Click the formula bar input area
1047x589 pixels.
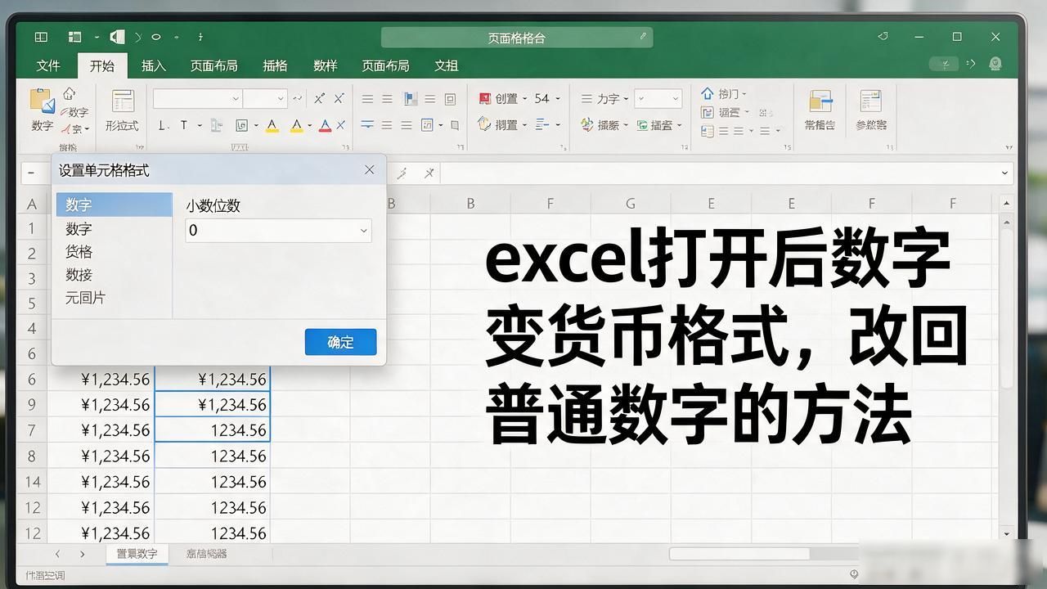tap(720, 173)
